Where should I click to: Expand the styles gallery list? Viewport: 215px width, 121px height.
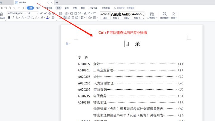coord(144,18)
